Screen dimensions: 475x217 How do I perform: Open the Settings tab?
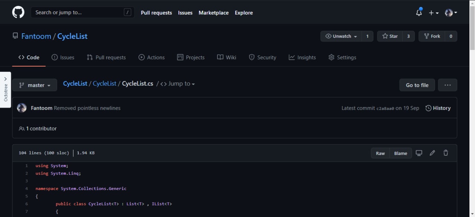342,57
